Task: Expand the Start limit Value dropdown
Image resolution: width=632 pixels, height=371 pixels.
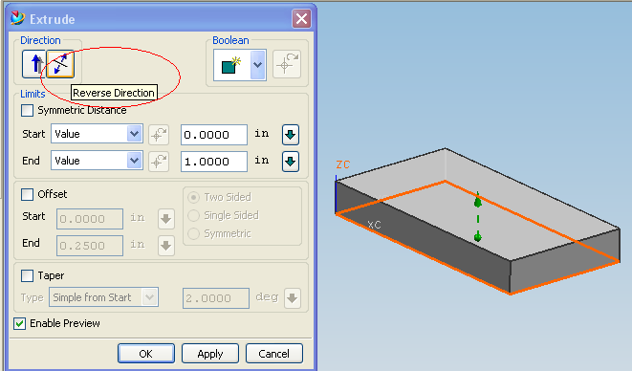Action: click(x=134, y=134)
